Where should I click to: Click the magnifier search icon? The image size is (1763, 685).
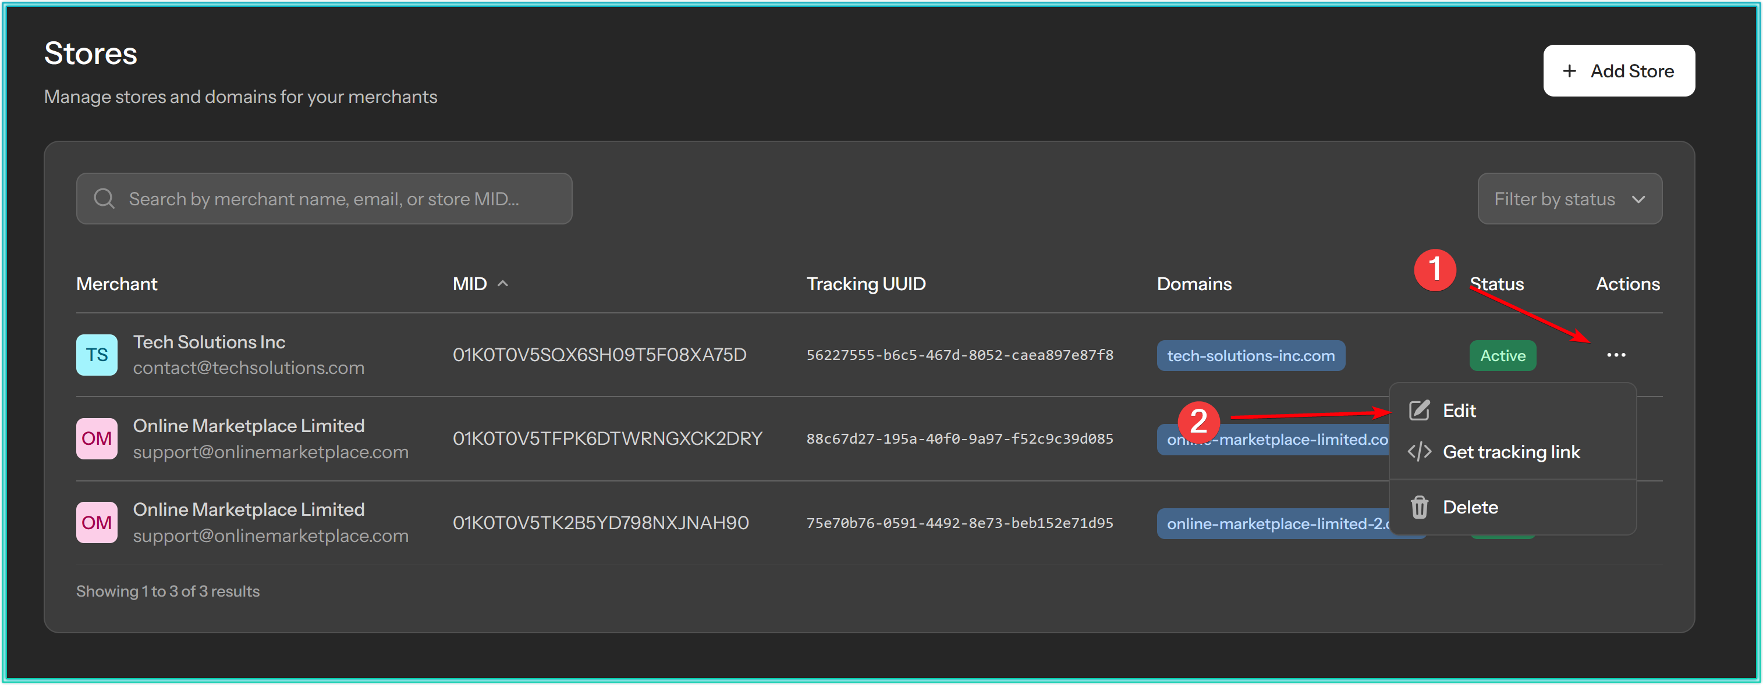[104, 199]
